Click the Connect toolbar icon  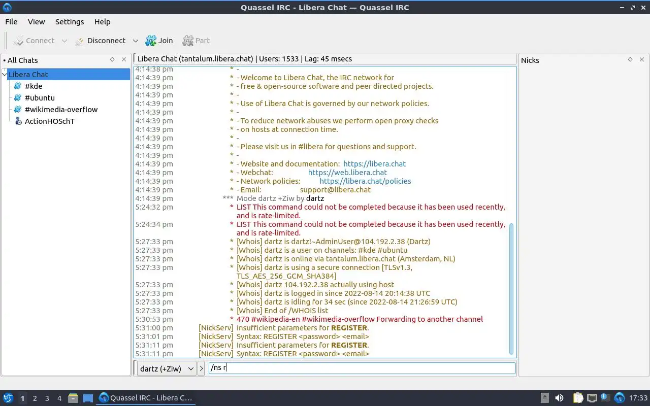pos(19,41)
